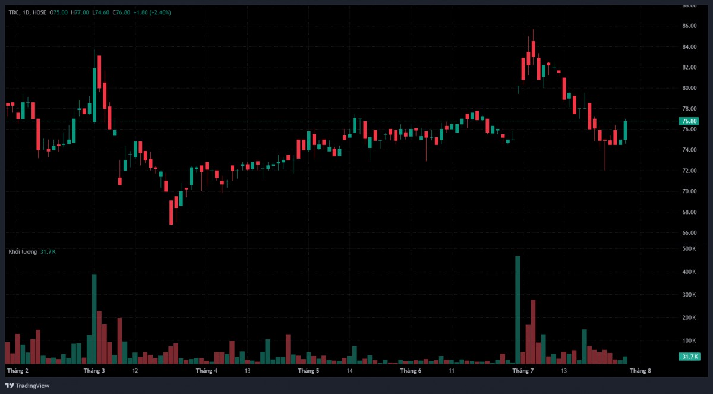Image resolution: width=713 pixels, height=394 pixels.
Task: Select the Khối lượng volume indicator label
Action: click(23, 252)
